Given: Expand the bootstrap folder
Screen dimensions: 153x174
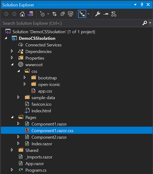Looking at the screenshot, I should point(25,78).
